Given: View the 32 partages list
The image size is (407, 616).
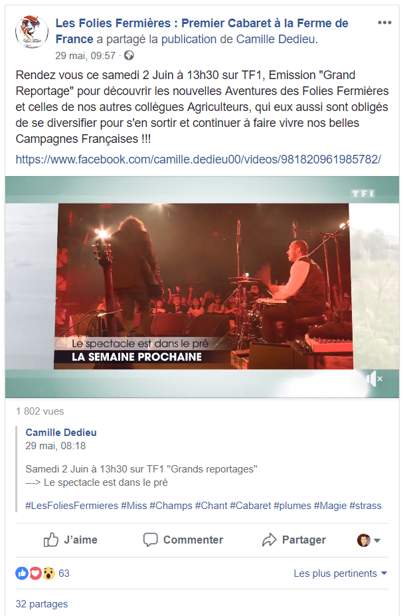Looking at the screenshot, I should click(x=42, y=604).
